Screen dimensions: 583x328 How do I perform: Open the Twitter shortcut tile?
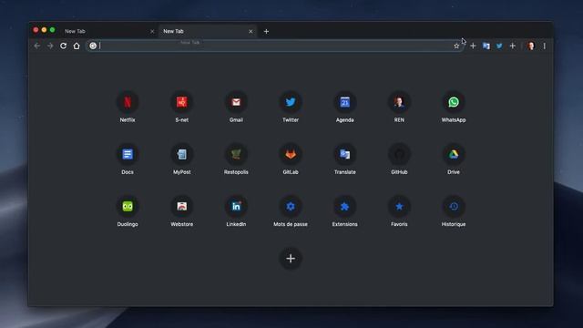[x=291, y=107]
